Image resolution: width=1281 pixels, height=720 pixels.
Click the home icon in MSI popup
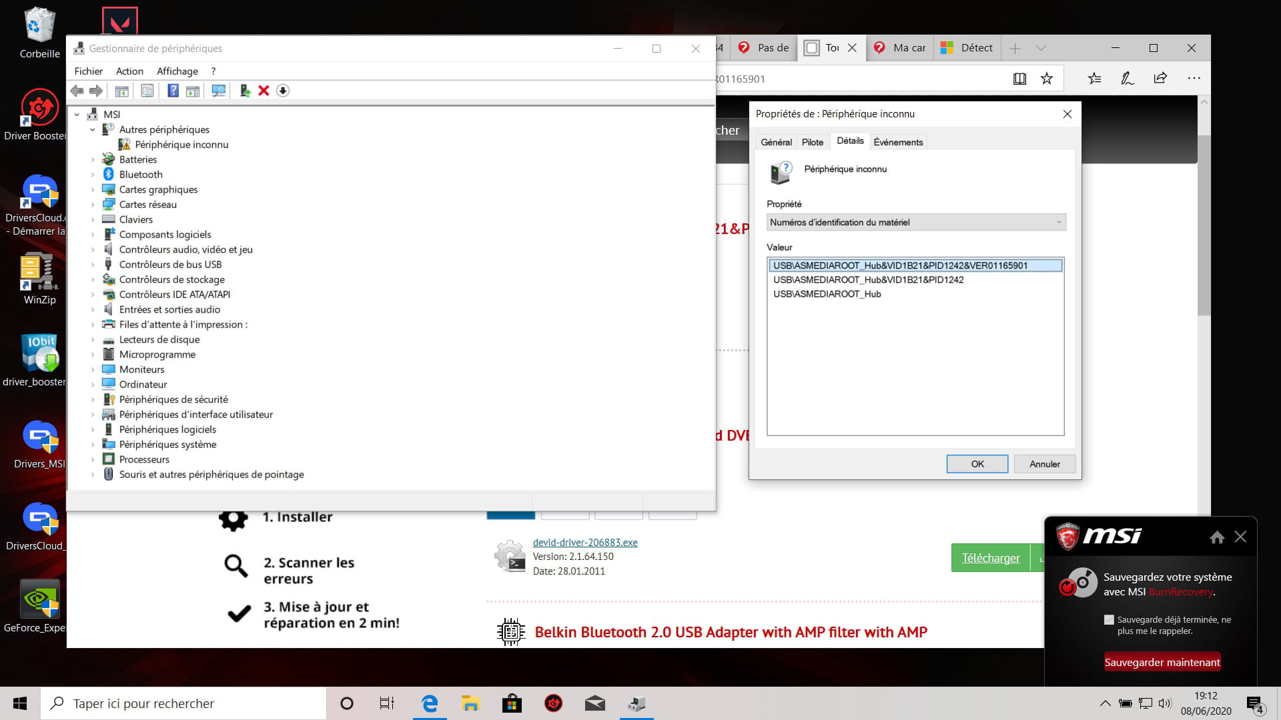click(1217, 537)
